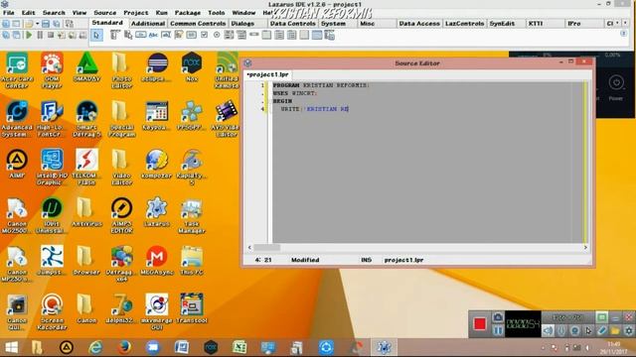Click the Internet Explorer taskbar icon
The image size is (636, 357).
pos(95,347)
